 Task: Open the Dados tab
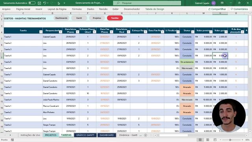tap(91, 9)
